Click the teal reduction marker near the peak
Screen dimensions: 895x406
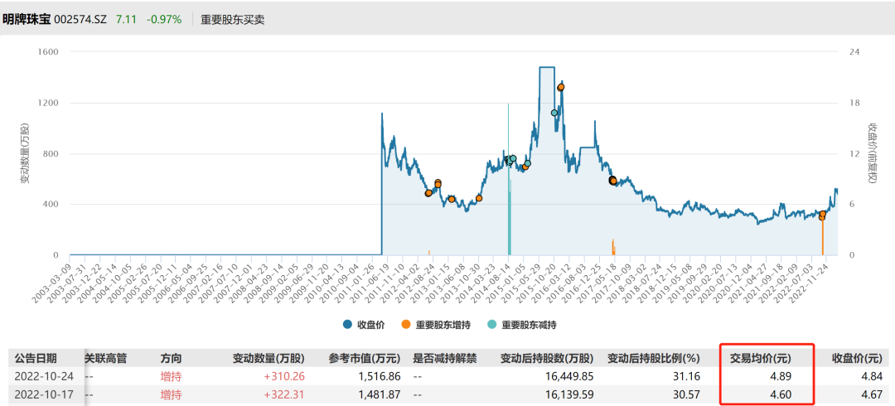pyautogui.click(x=554, y=113)
